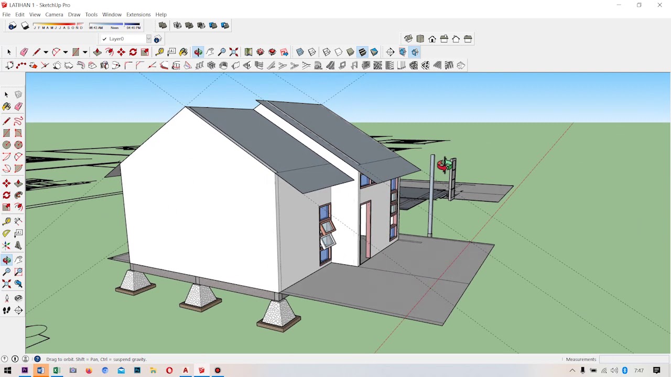The height and width of the screenshot is (377, 671).
Task: Choose the Offset tool in top toolbar
Action: (109, 52)
